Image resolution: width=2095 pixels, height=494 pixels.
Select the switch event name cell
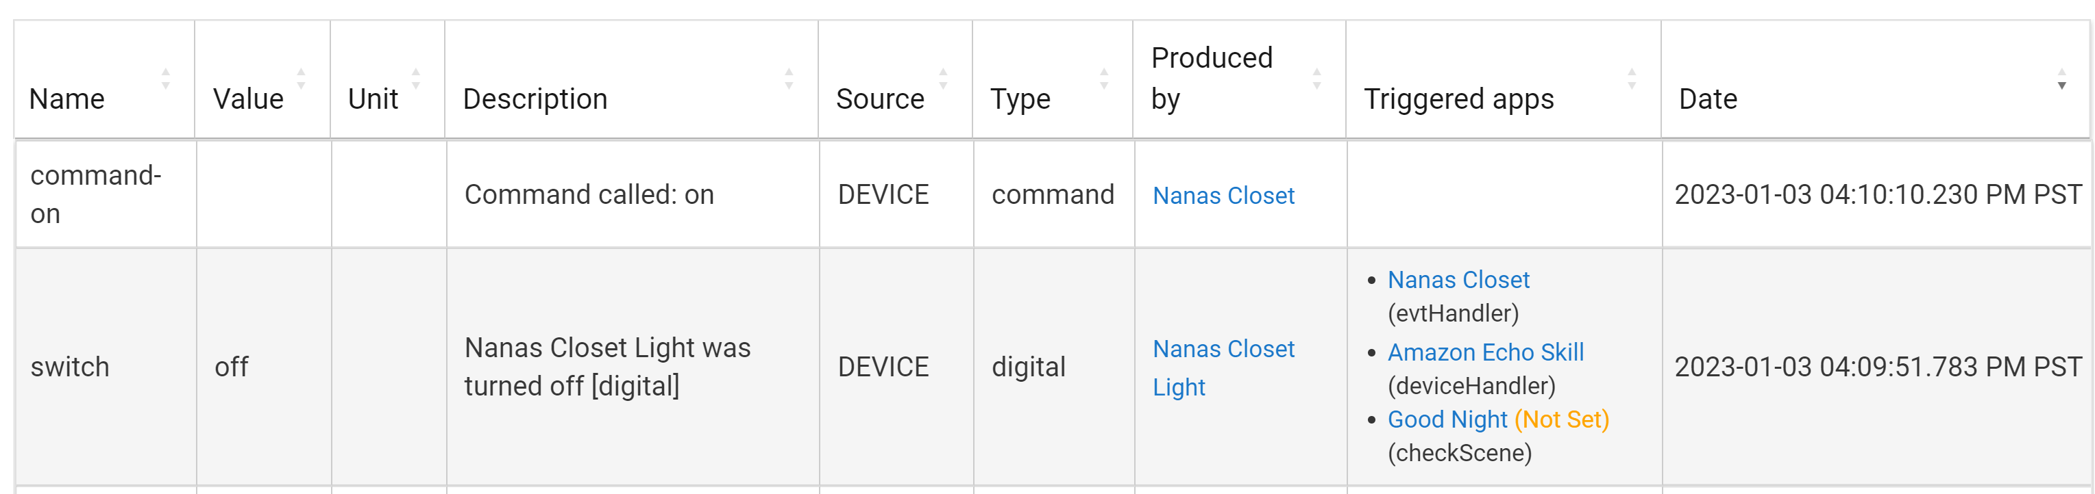70,367
